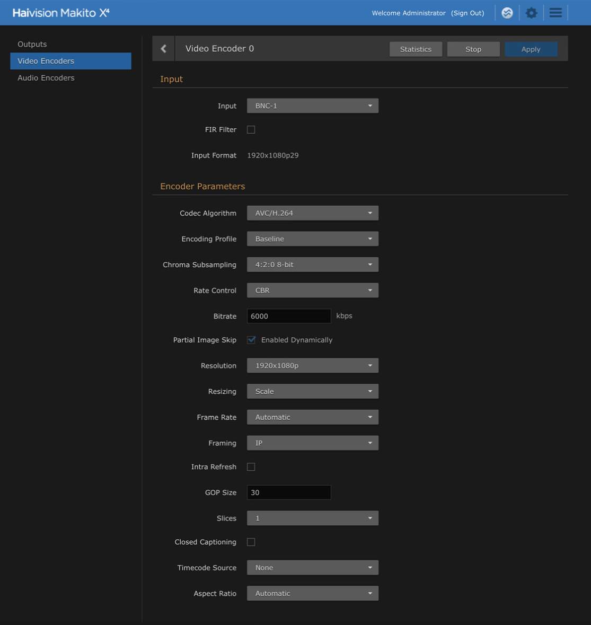Click the Enabled Dynamically label
Image resolution: width=591 pixels, height=625 pixels.
pyautogui.click(x=297, y=340)
